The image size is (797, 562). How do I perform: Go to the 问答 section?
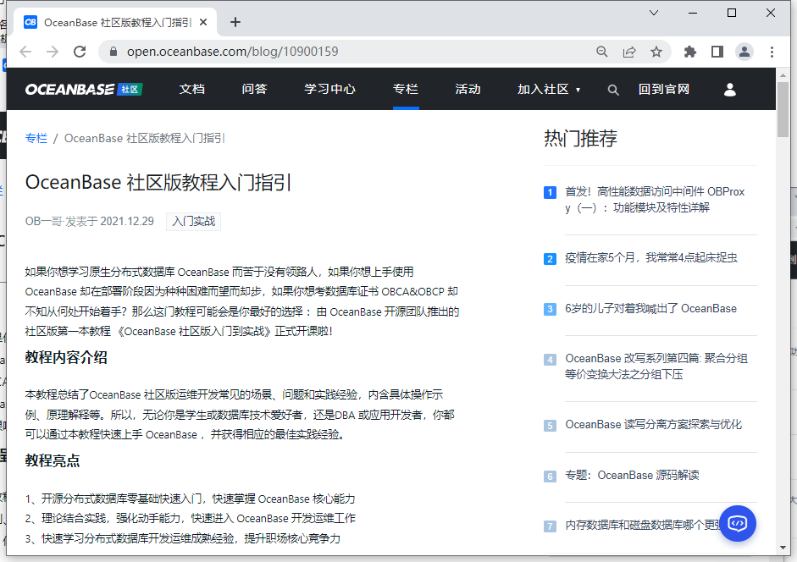point(255,89)
